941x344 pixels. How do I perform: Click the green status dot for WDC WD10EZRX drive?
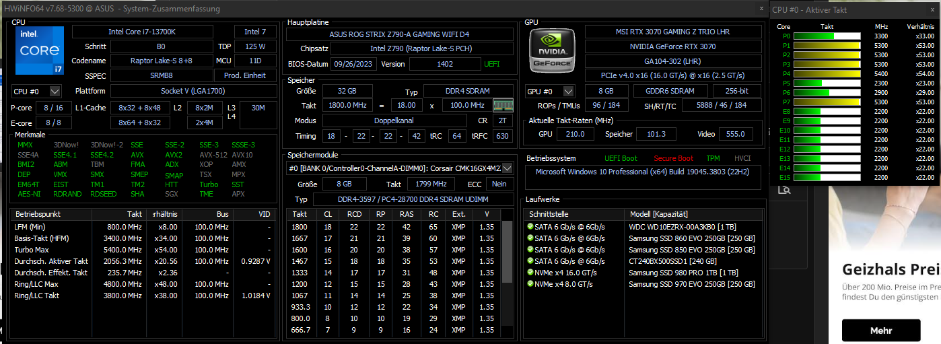click(x=530, y=226)
